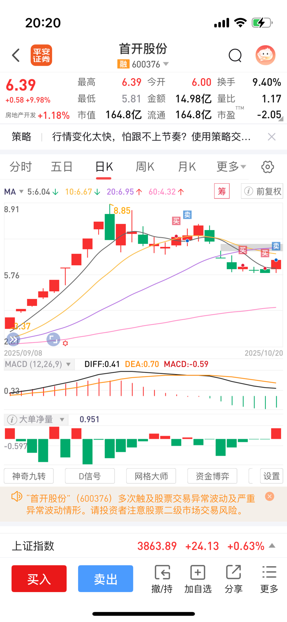Tap the 房地产开发 sector label
The image size is (287, 622).
(21, 115)
